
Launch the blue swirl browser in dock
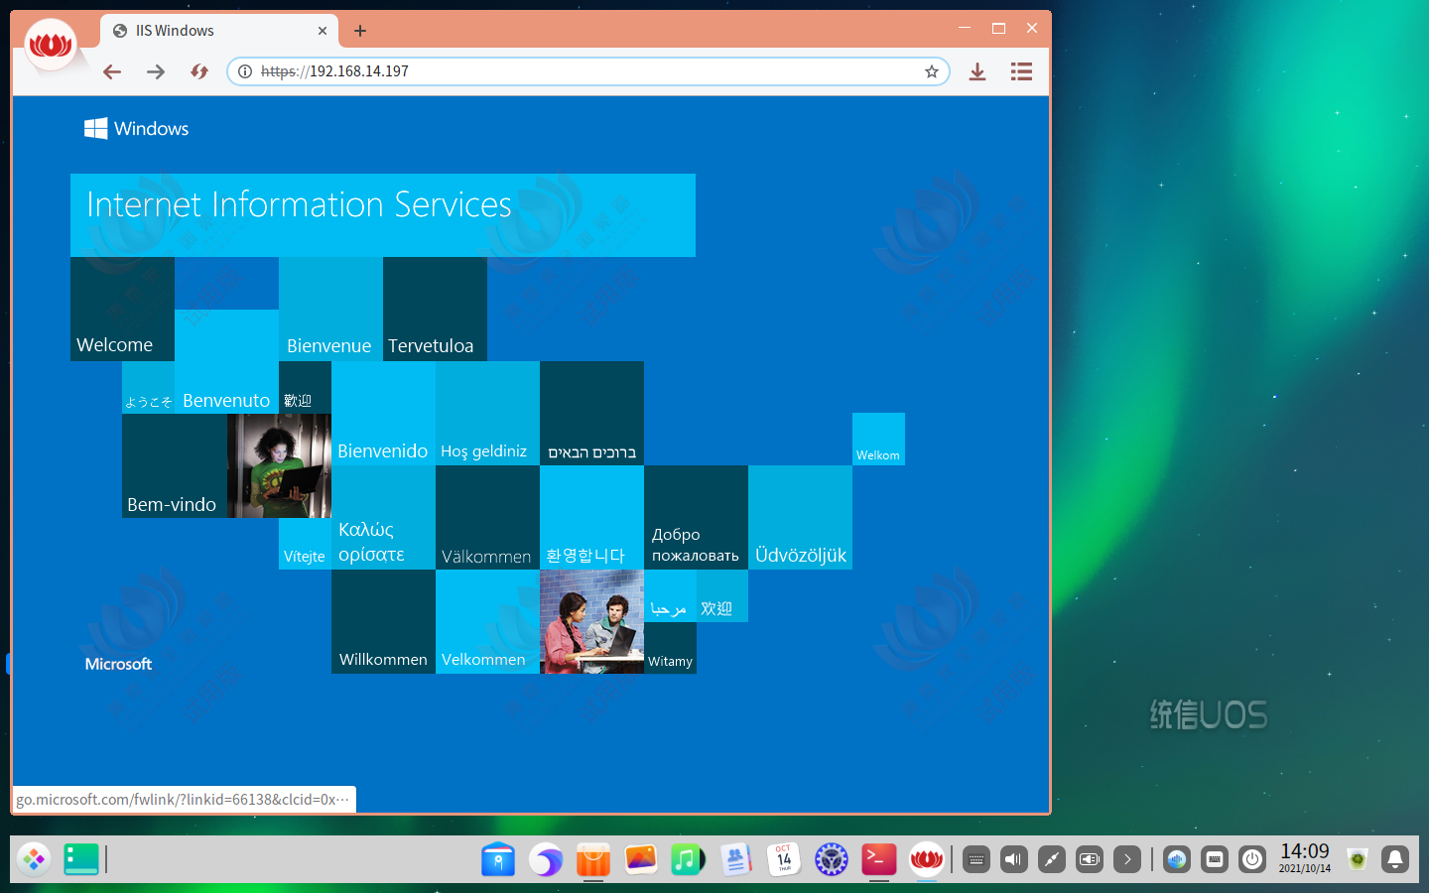coord(546,859)
